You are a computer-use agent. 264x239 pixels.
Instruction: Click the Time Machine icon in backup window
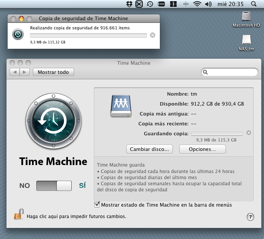click(x=18, y=34)
